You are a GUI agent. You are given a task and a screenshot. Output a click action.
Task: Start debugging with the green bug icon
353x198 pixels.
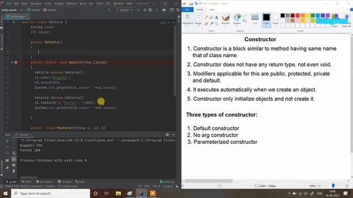pos(145,10)
